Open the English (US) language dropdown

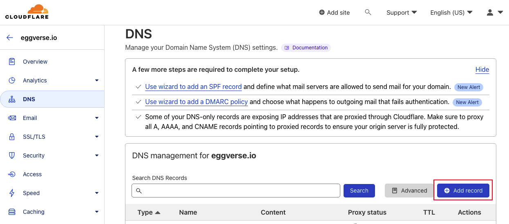[x=451, y=13]
